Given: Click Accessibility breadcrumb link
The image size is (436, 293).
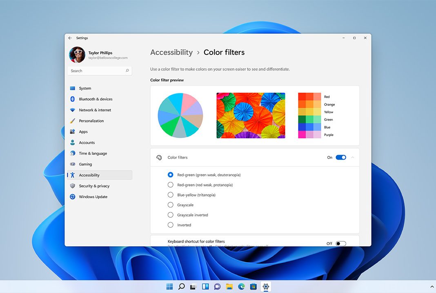Looking at the screenshot, I should (171, 52).
